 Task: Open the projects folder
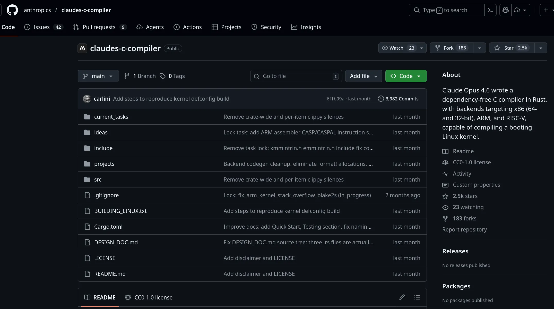tap(104, 164)
